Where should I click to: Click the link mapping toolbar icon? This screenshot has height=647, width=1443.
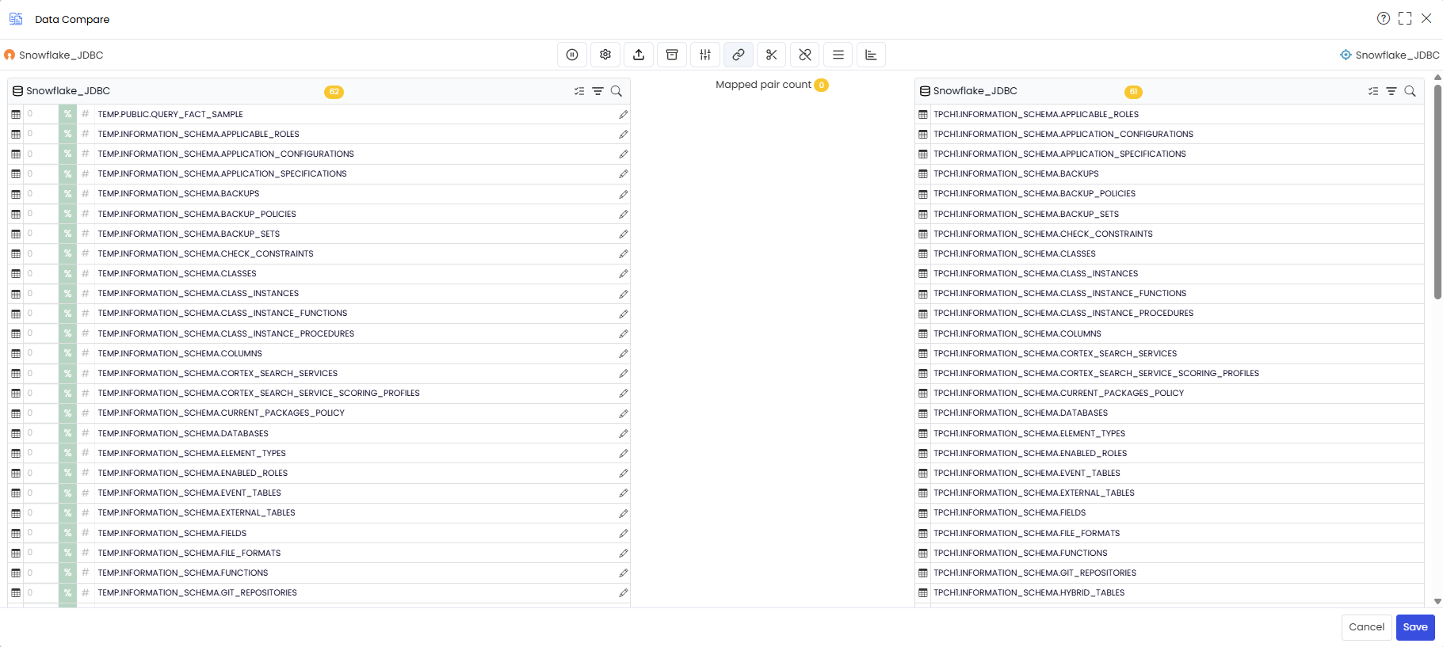point(739,55)
